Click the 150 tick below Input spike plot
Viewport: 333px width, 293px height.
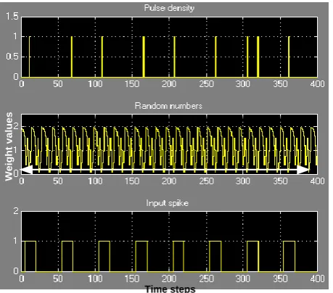(132, 278)
